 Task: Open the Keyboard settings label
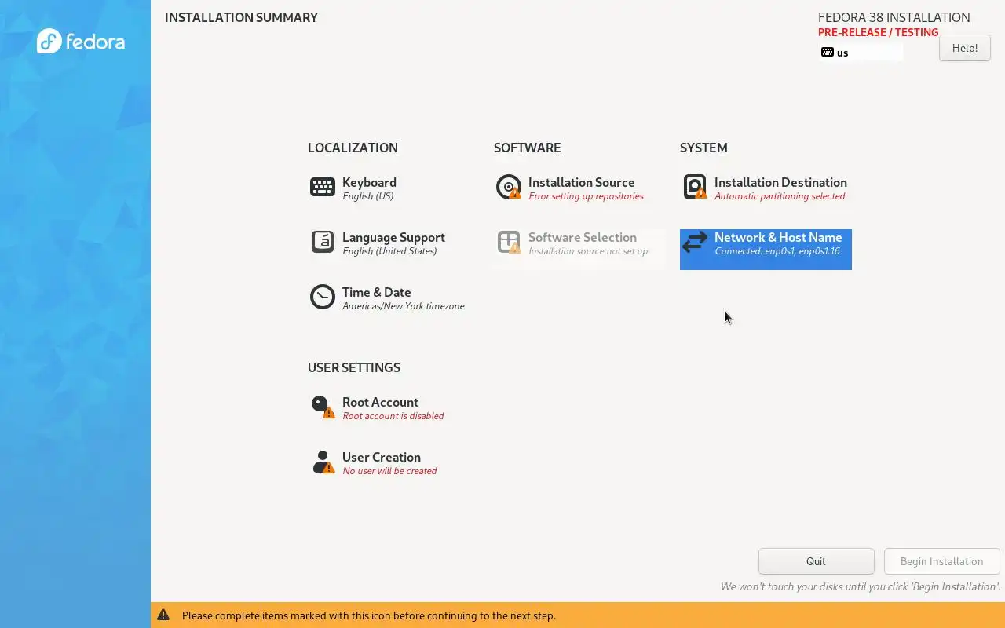[369, 182]
